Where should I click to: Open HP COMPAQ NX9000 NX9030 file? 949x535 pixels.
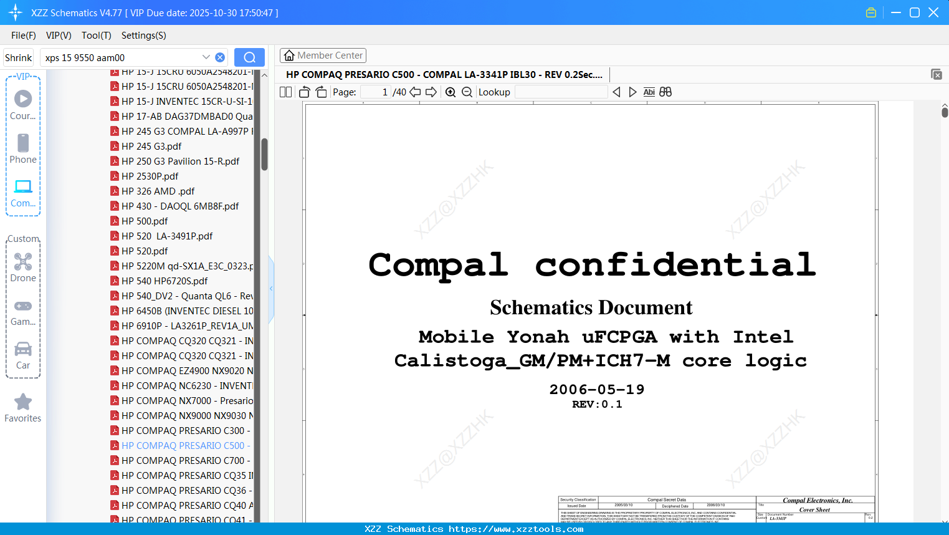click(182, 415)
